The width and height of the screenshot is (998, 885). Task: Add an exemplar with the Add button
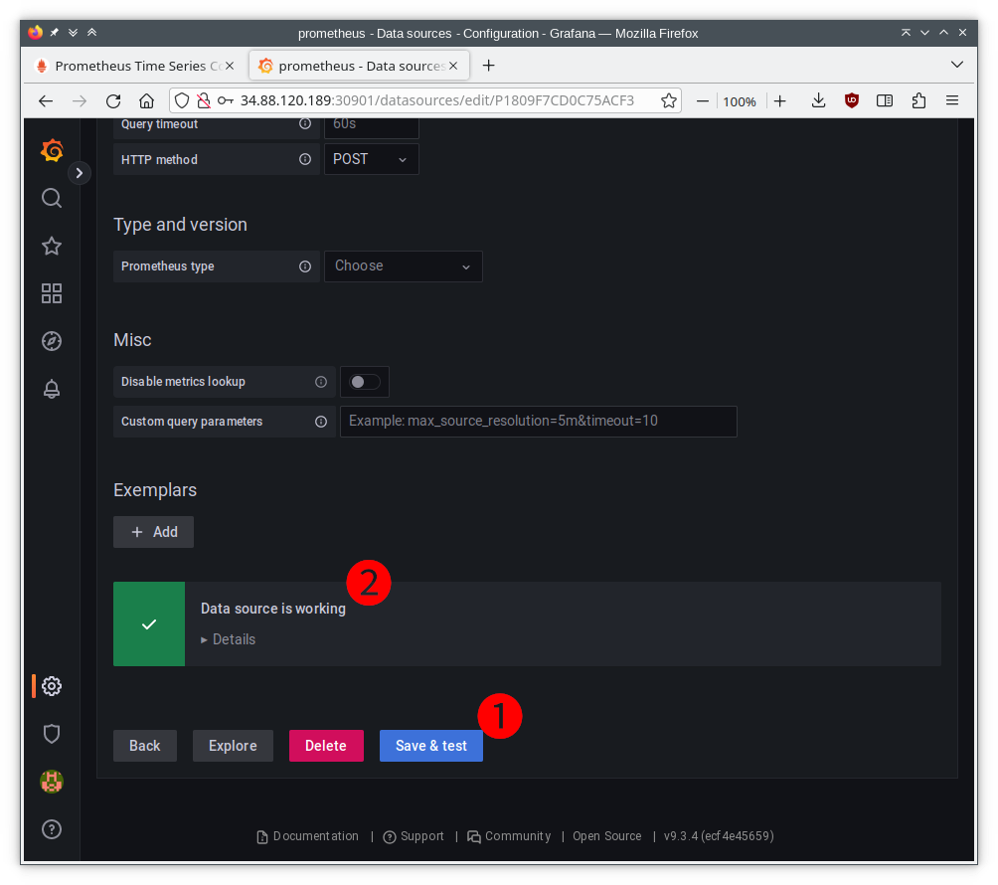point(153,532)
